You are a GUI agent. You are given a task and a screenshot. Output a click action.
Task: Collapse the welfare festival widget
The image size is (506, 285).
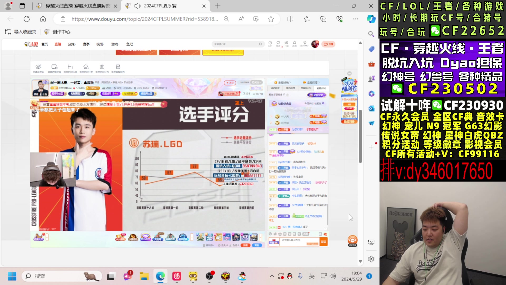tap(349, 73)
